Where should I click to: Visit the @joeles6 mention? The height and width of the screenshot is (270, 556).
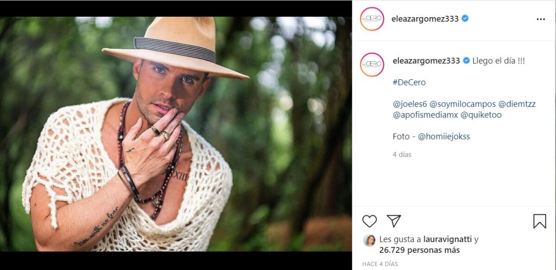410,104
